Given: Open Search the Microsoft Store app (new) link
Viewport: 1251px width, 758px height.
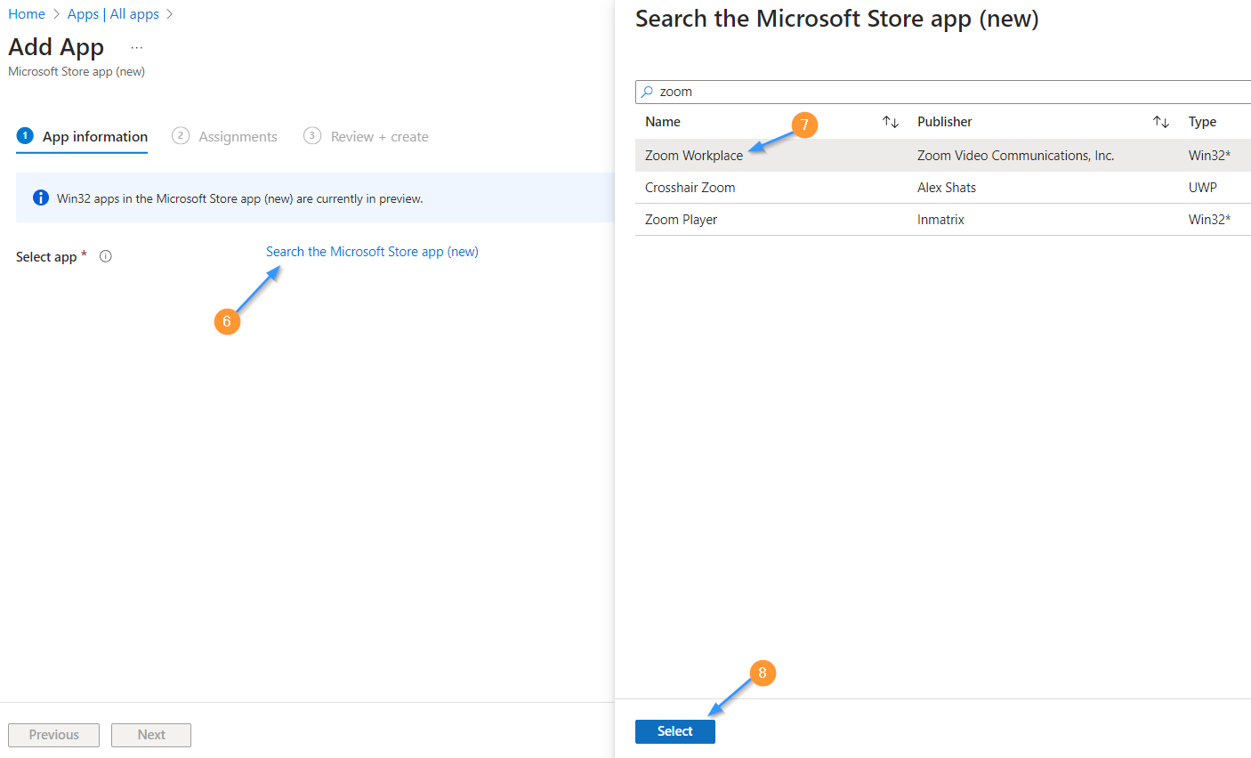Looking at the screenshot, I should 372,252.
